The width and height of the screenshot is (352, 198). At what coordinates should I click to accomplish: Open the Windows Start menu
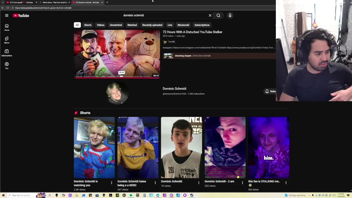(x=3, y=195)
